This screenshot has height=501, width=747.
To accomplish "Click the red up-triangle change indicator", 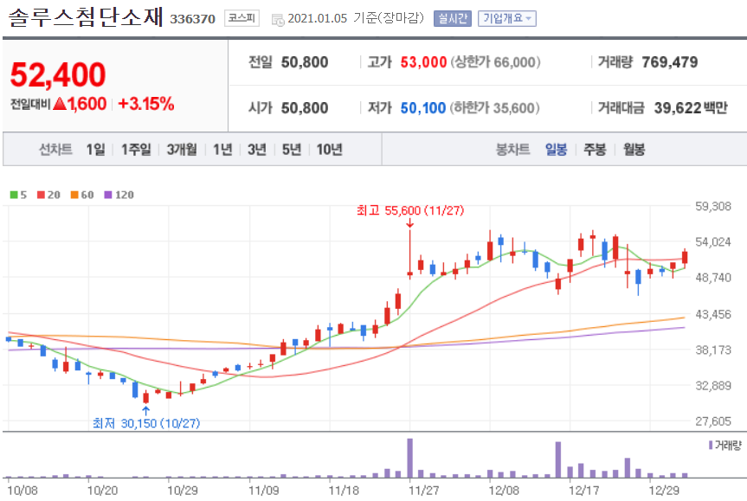I will pos(60,103).
